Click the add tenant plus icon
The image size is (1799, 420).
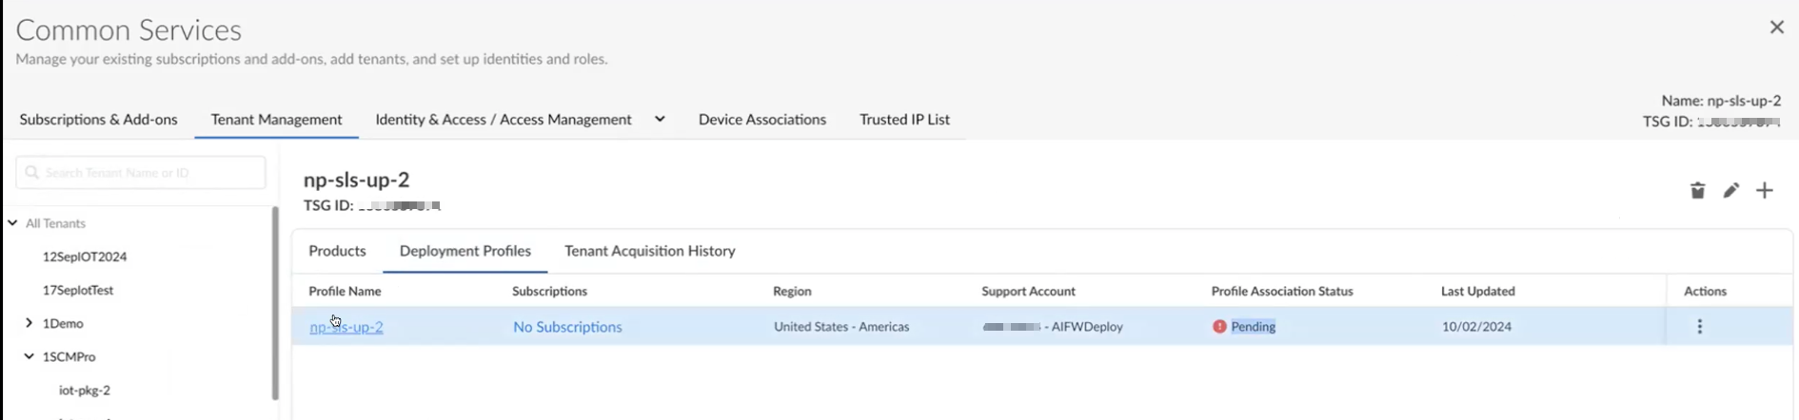pos(1765,191)
